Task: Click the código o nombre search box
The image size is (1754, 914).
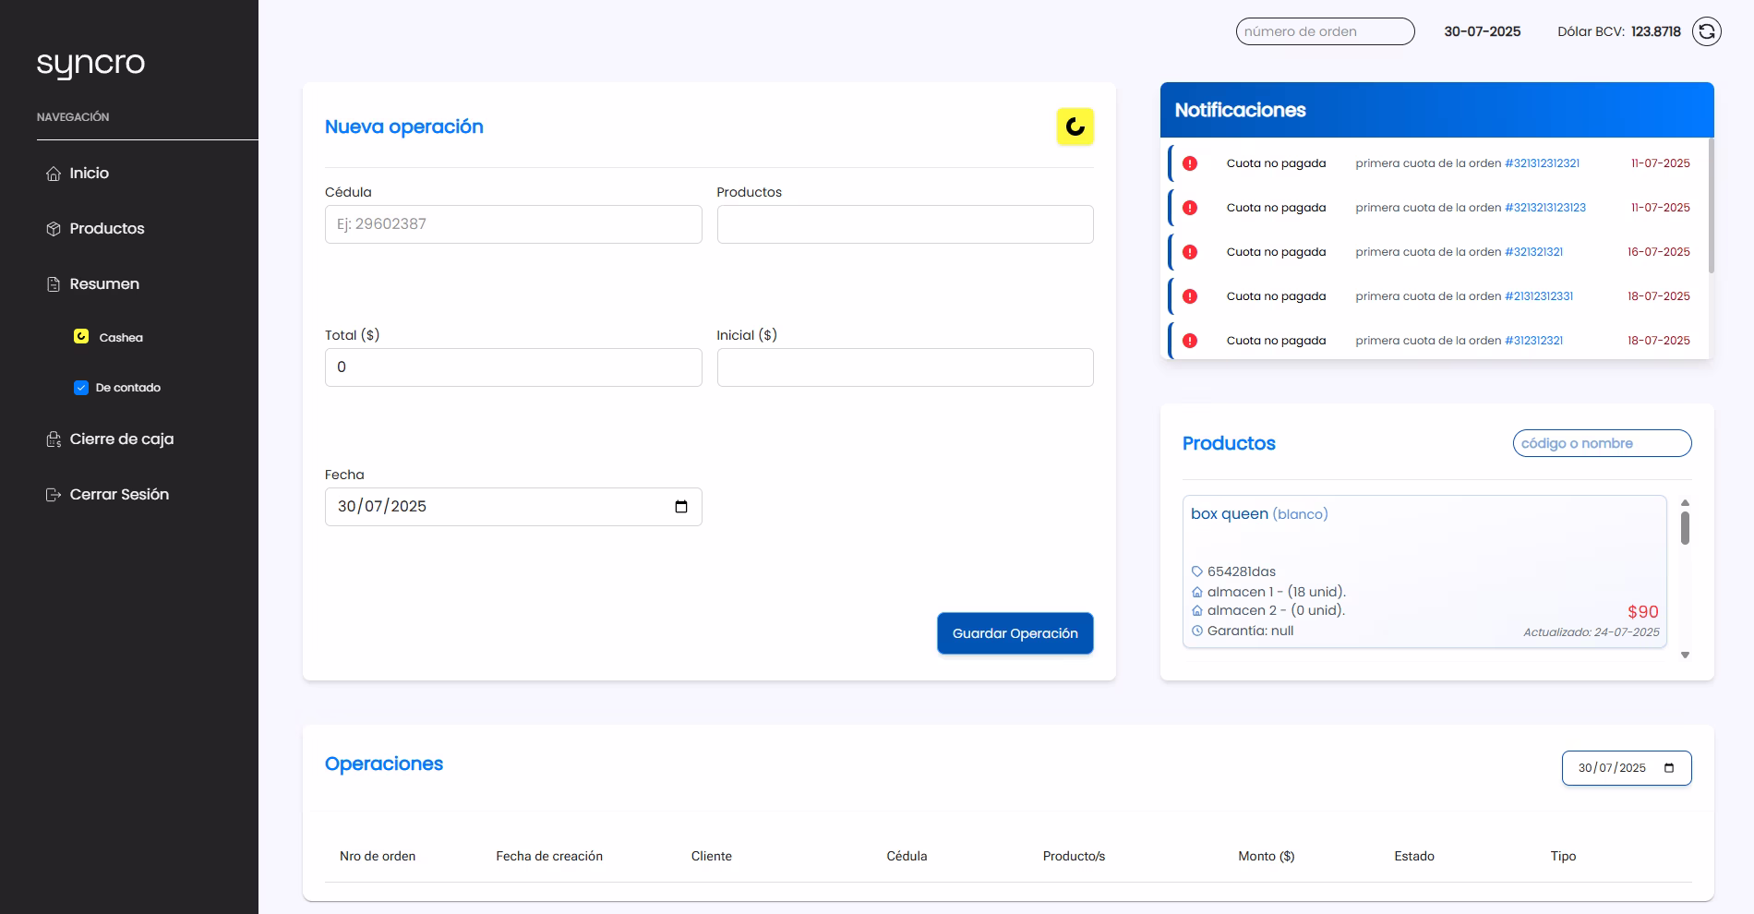Action: (1602, 443)
